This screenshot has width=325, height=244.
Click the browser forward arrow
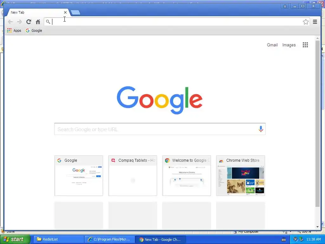click(x=19, y=22)
